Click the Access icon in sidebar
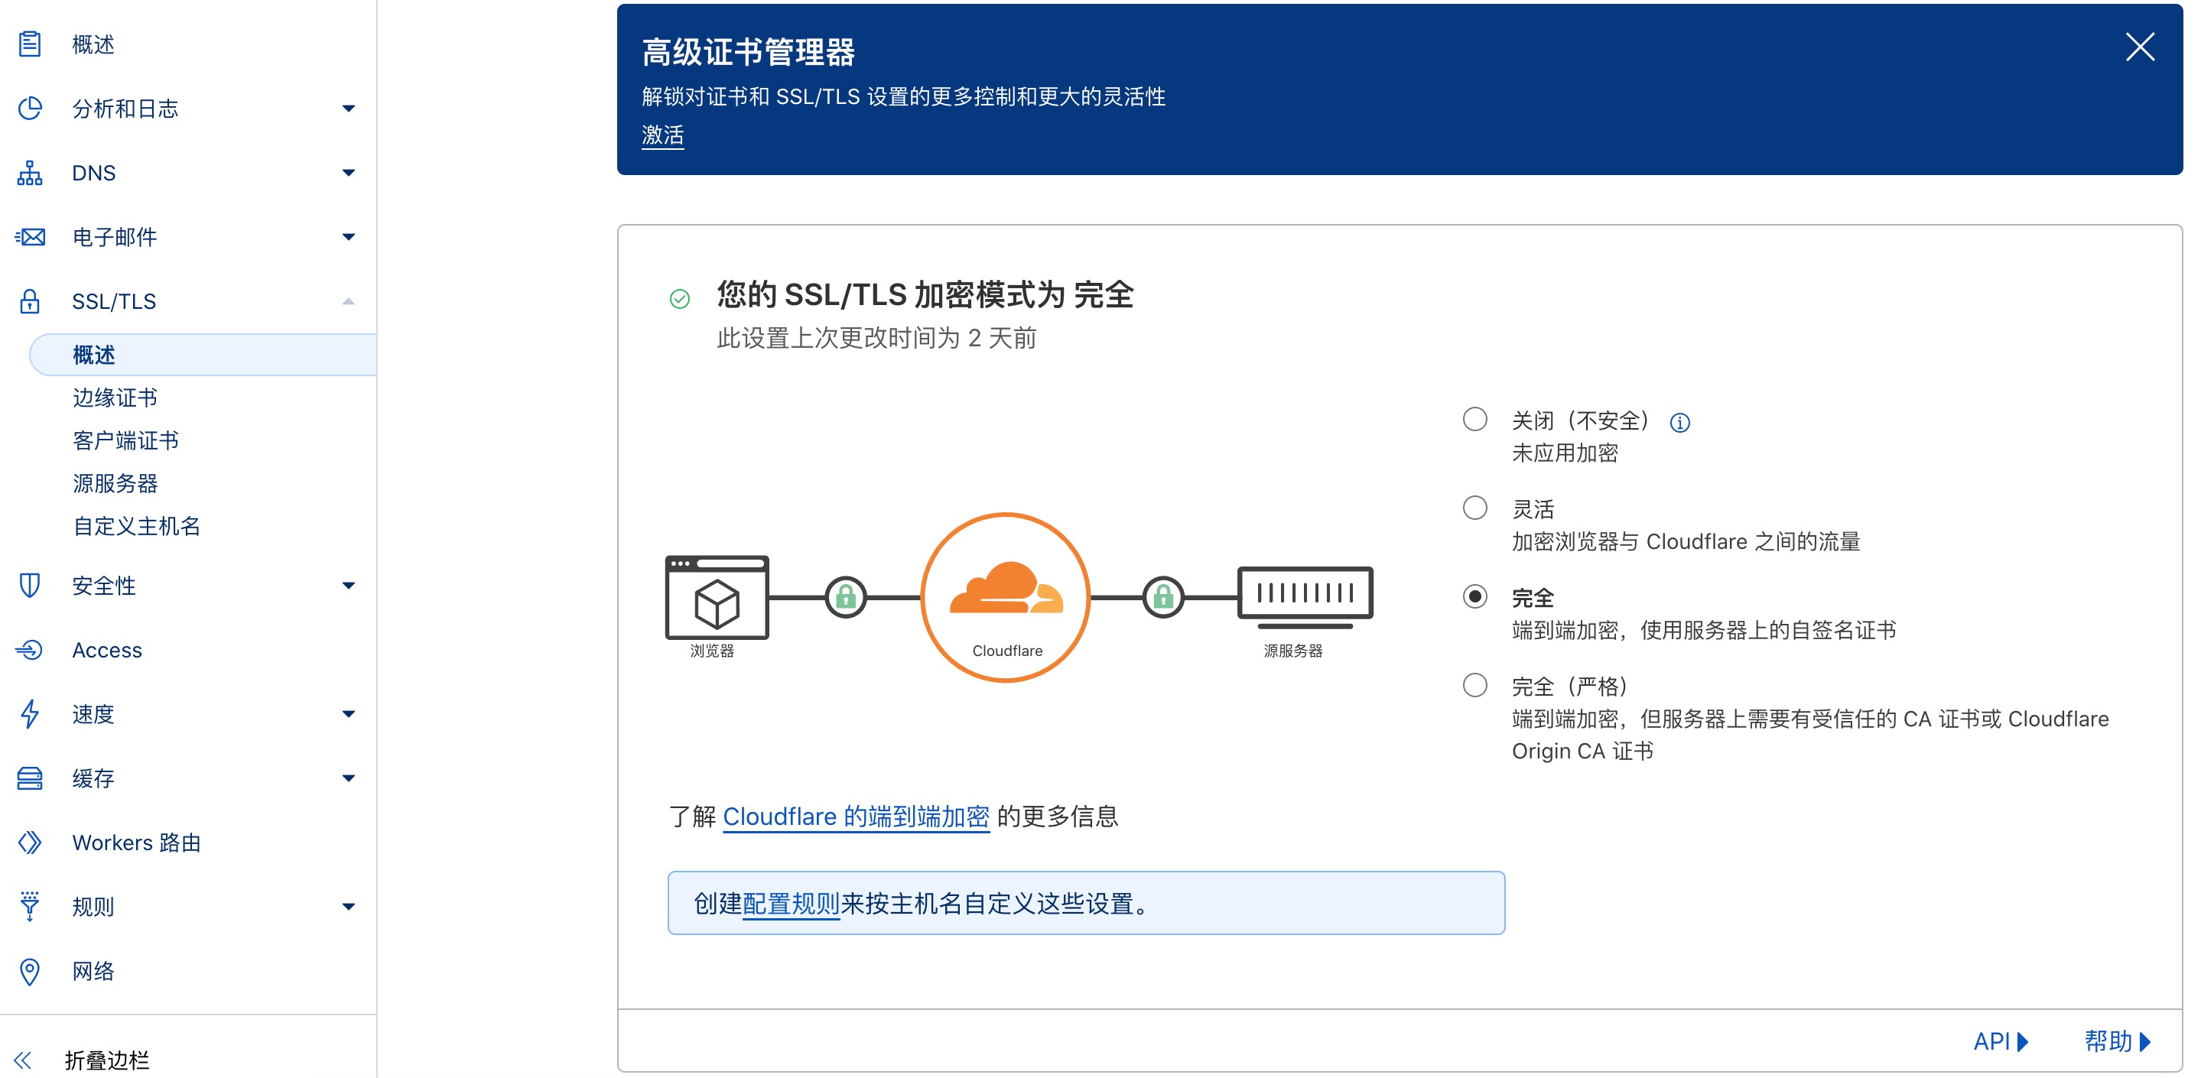 point(30,649)
